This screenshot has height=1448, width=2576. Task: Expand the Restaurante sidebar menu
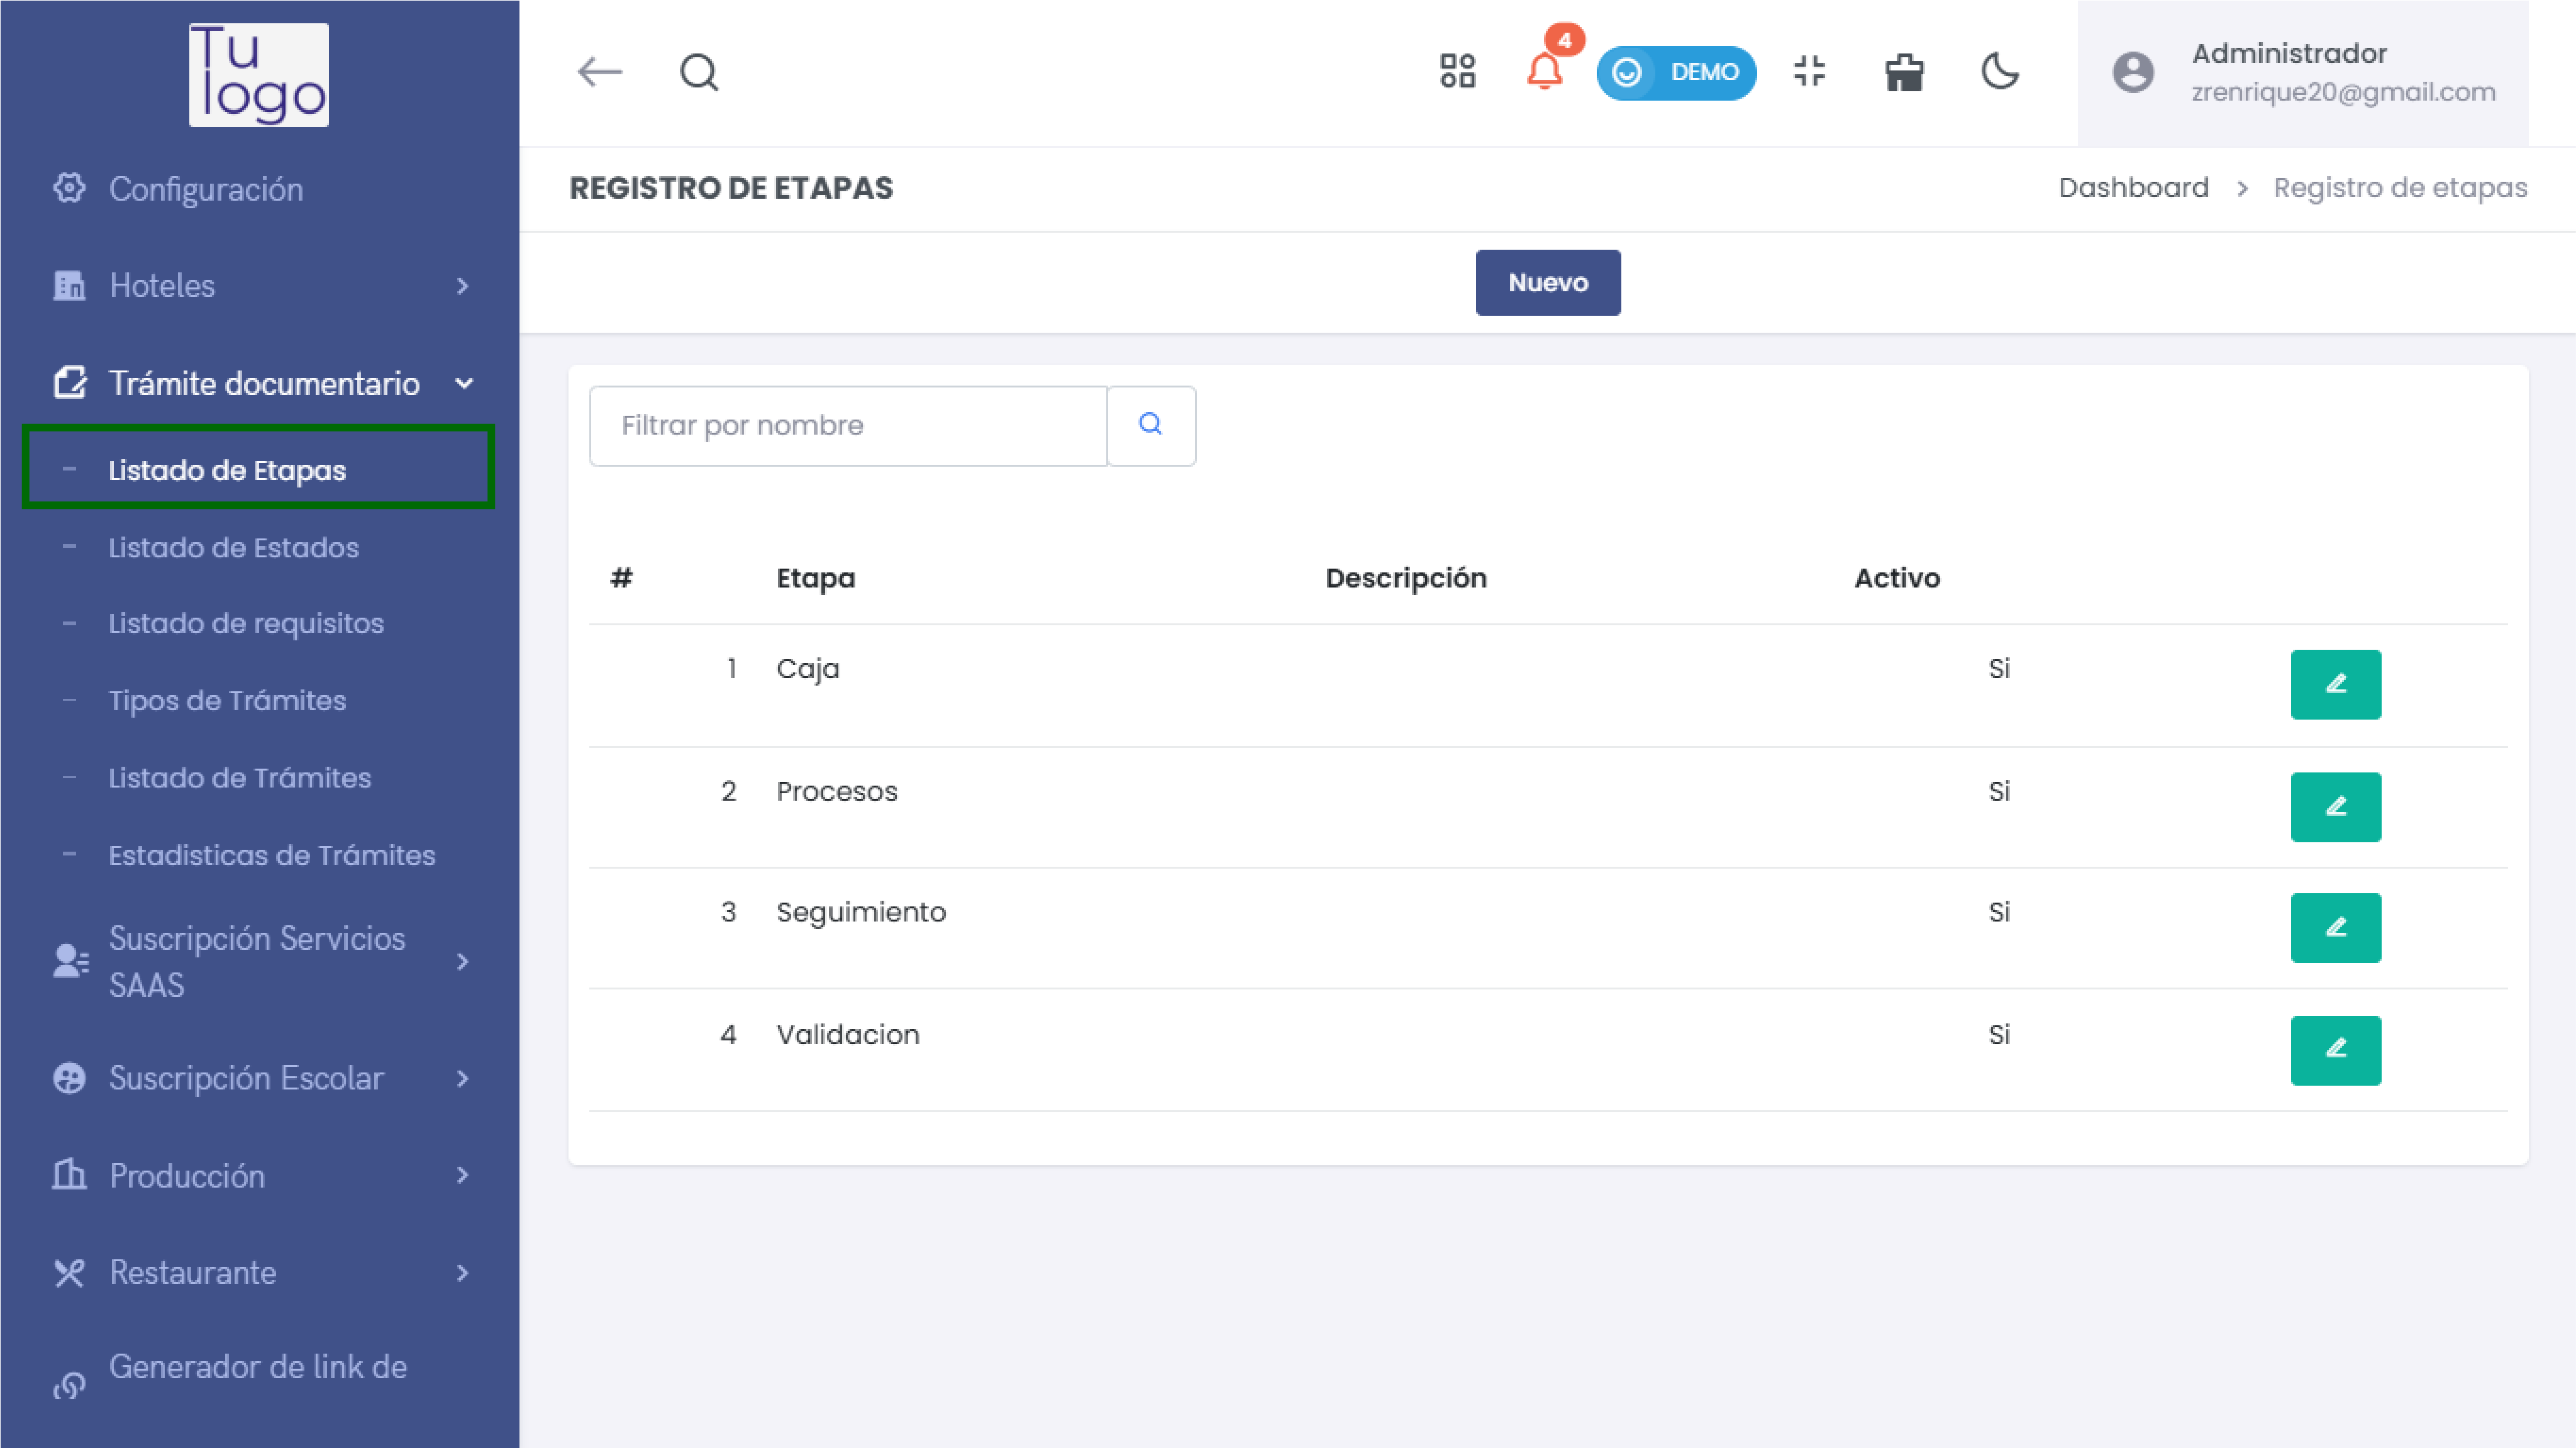pos(260,1272)
